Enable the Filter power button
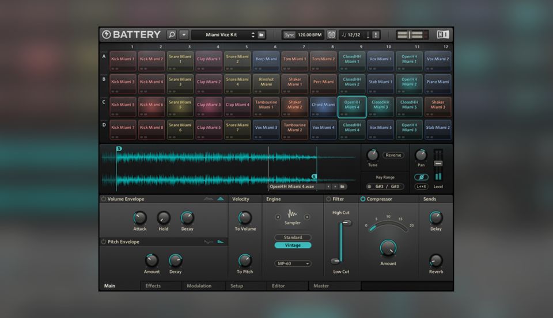 coord(328,199)
